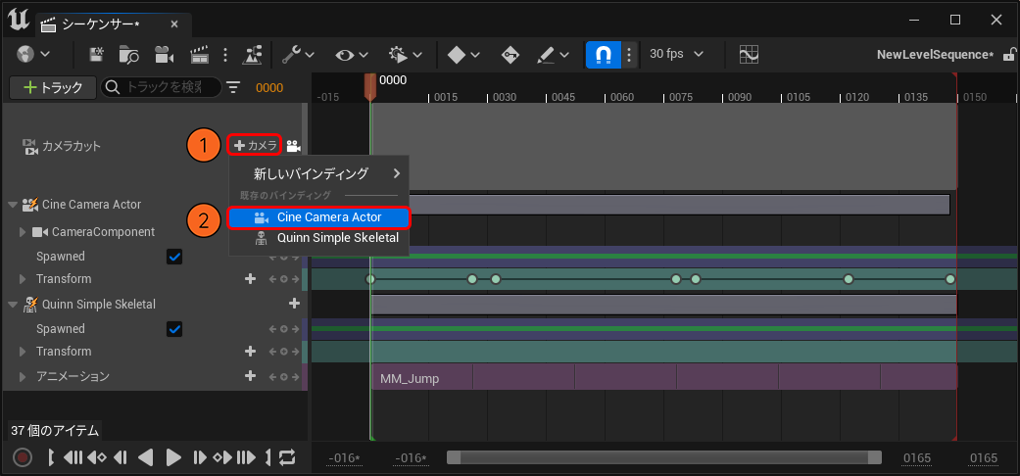Viewport: 1020px width, 476px height.
Task: Click the Render Movie clapperboard icon
Action: pyautogui.click(x=199, y=54)
